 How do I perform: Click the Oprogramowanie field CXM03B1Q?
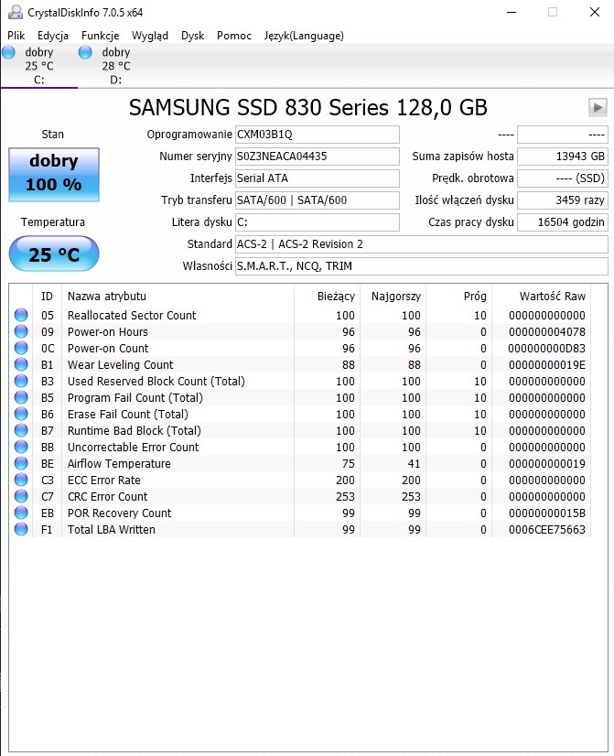coord(318,135)
